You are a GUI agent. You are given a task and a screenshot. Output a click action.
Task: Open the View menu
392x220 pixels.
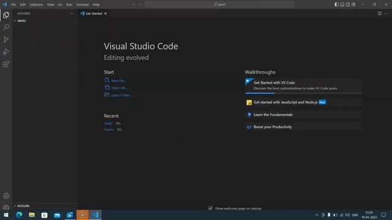[50, 4]
